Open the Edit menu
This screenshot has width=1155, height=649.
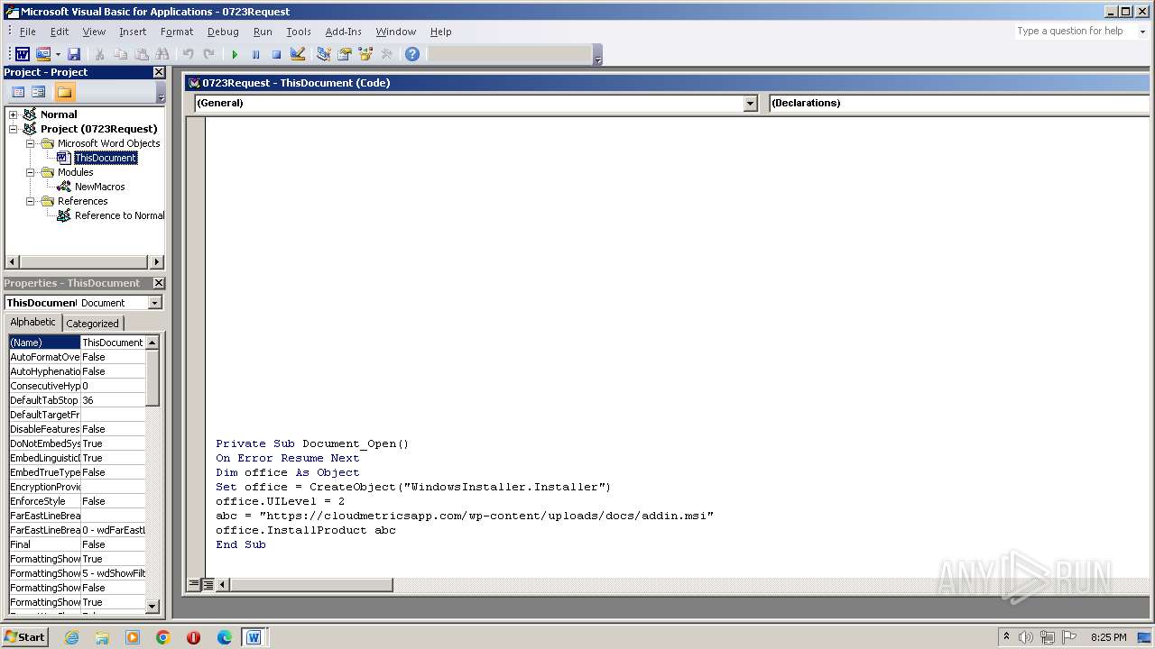point(60,32)
